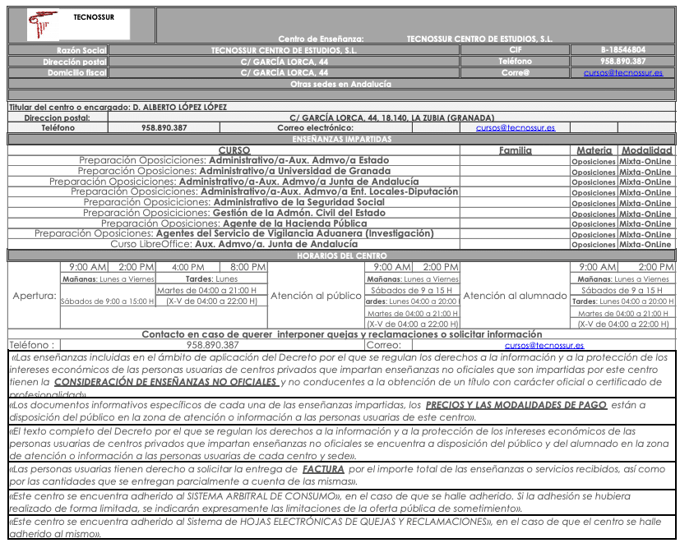
Task: Select the Titular del centro o encargado row
Action: [118, 107]
